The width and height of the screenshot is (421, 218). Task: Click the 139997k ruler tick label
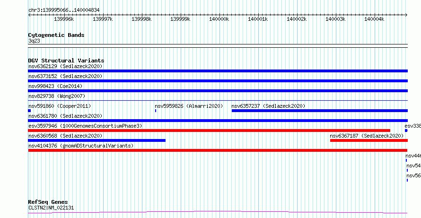103,19
